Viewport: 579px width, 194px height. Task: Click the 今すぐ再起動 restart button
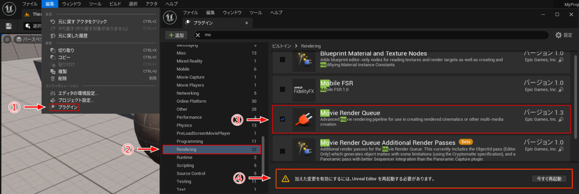click(x=548, y=179)
